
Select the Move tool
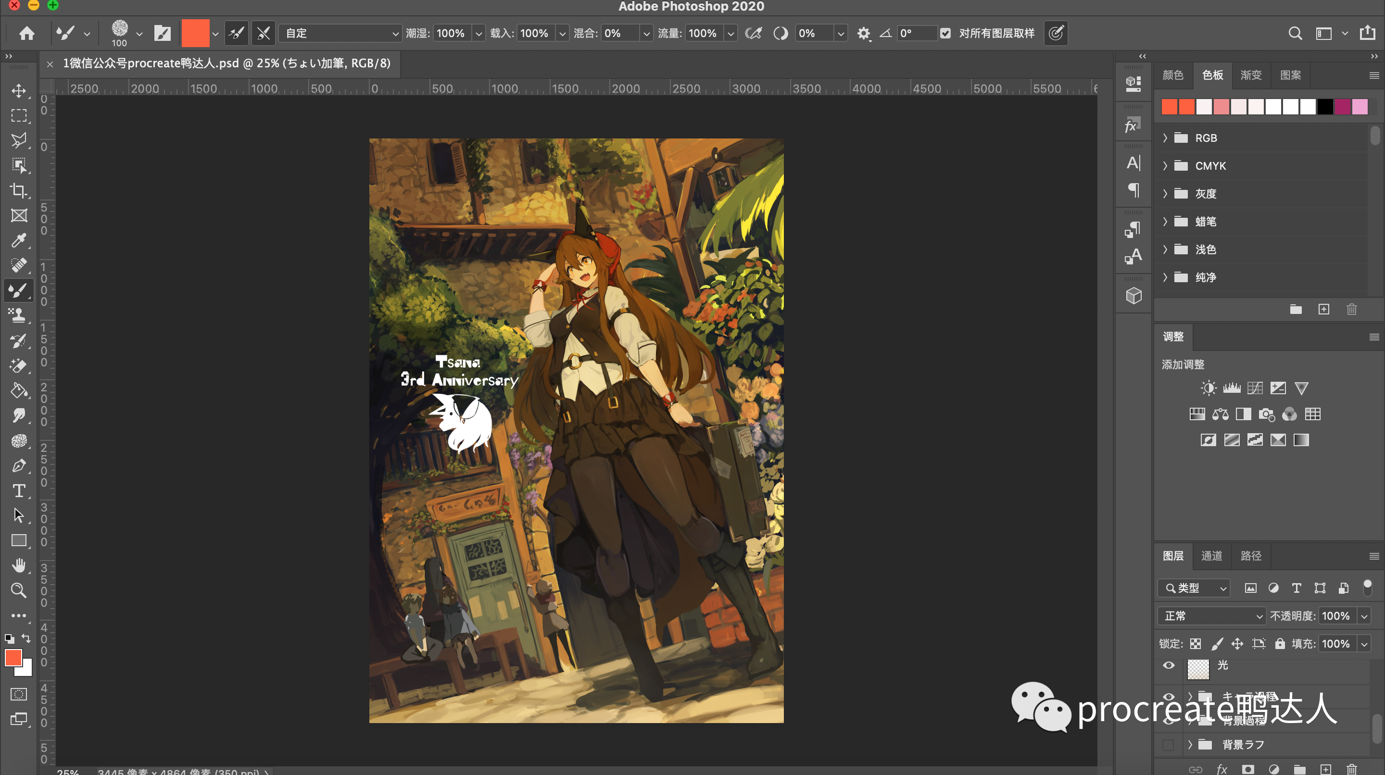(19, 90)
